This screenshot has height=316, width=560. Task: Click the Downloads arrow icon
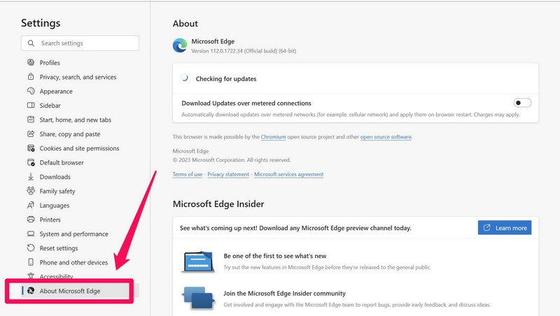click(x=31, y=177)
